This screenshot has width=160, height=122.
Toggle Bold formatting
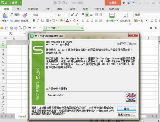(34, 20)
